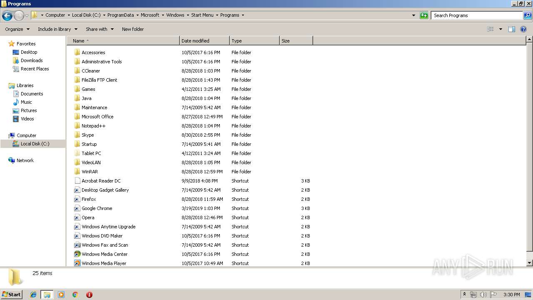This screenshot has width=533, height=300.
Task: Click the red Opera icon in the taskbar
Action: click(89, 295)
